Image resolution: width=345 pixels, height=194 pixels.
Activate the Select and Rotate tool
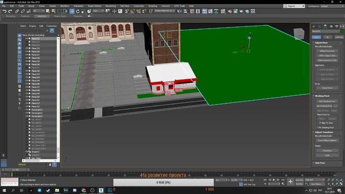pyautogui.click(x=78, y=11)
